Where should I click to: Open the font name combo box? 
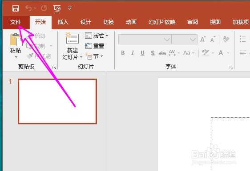[x=145, y=39]
